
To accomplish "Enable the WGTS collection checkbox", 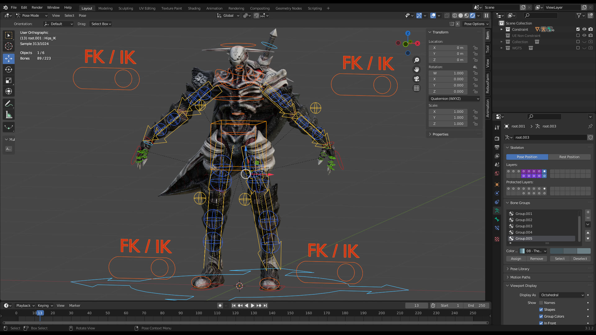I will click(578, 48).
